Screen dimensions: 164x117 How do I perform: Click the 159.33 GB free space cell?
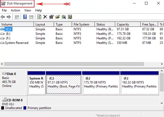tap(149, 34)
